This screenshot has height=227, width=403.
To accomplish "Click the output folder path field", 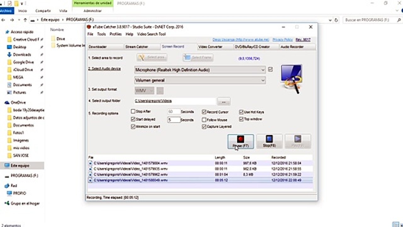I will click(175, 101).
